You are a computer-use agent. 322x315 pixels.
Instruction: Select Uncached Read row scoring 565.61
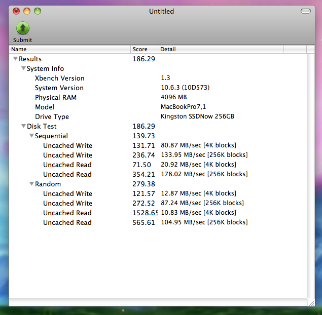pyautogui.click(x=158, y=222)
